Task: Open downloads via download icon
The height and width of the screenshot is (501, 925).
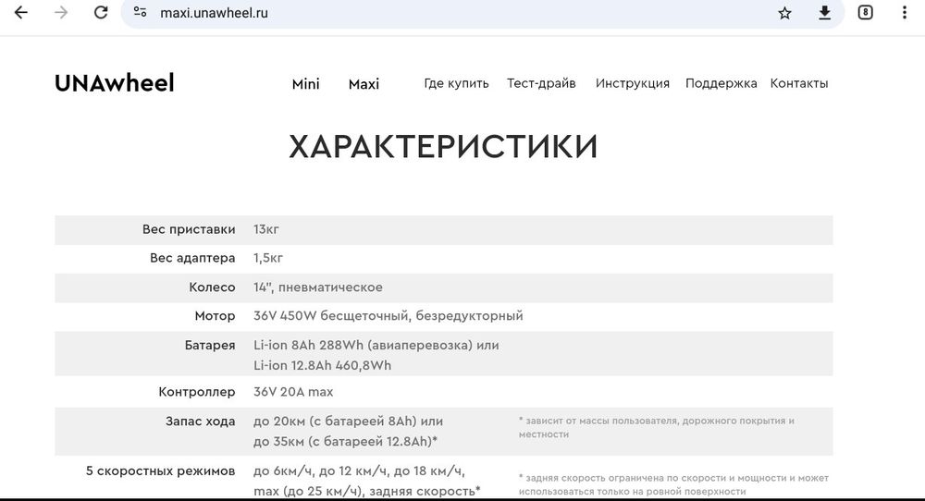Action: [825, 12]
